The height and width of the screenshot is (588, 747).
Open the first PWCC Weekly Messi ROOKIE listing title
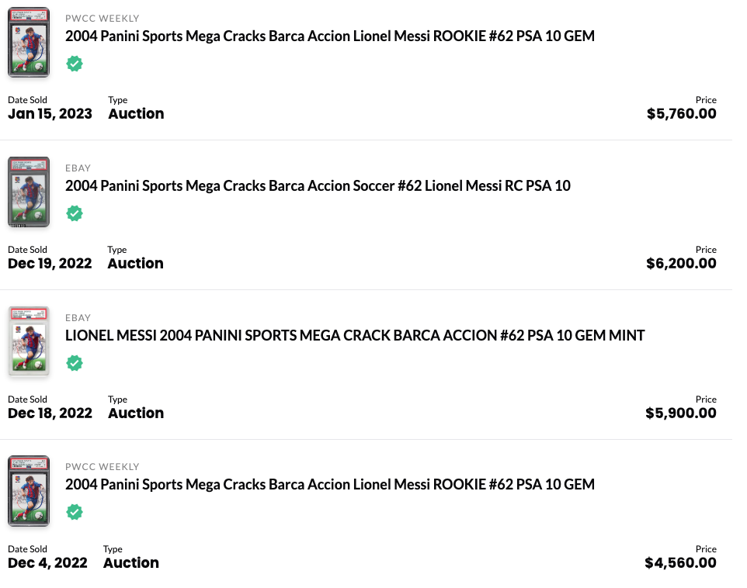coord(330,36)
